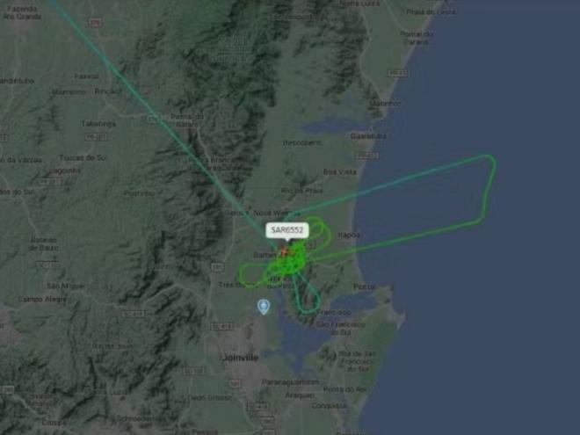Open the SAR6552 flight callout label
The height and width of the screenshot is (435, 580).
(287, 230)
